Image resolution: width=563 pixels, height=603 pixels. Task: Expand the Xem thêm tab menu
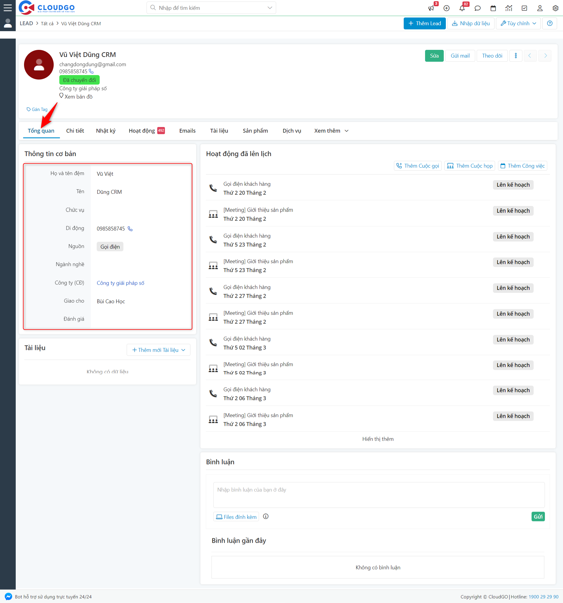[x=331, y=131]
